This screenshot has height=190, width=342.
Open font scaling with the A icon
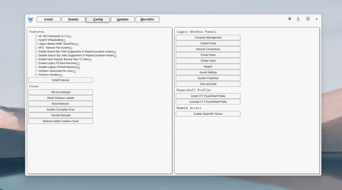[x=298, y=19]
